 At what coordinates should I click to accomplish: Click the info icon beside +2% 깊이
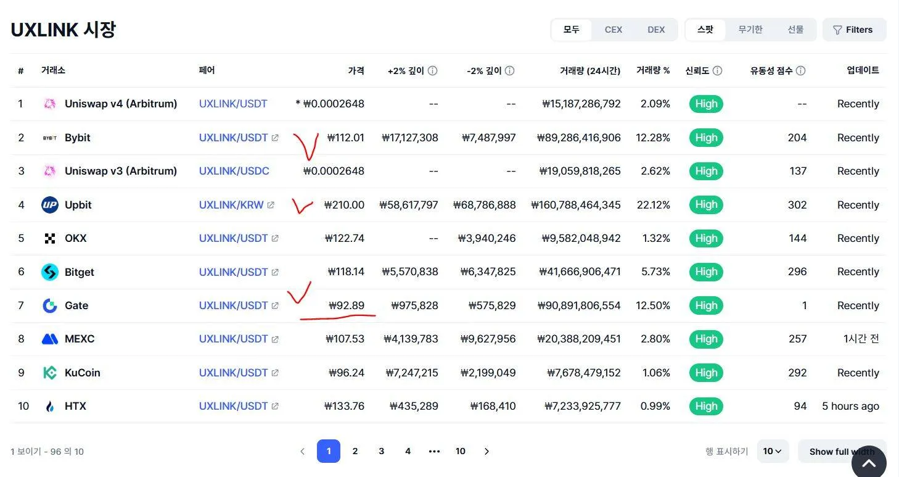point(433,71)
